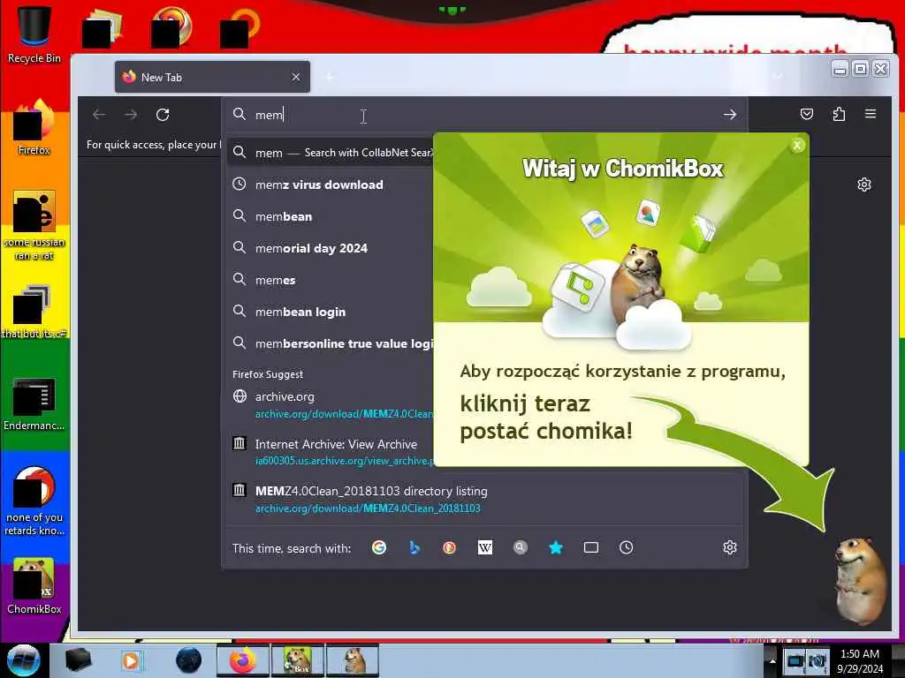
Task: Click the grey magnifier search engine icon
Action: pos(520,547)
